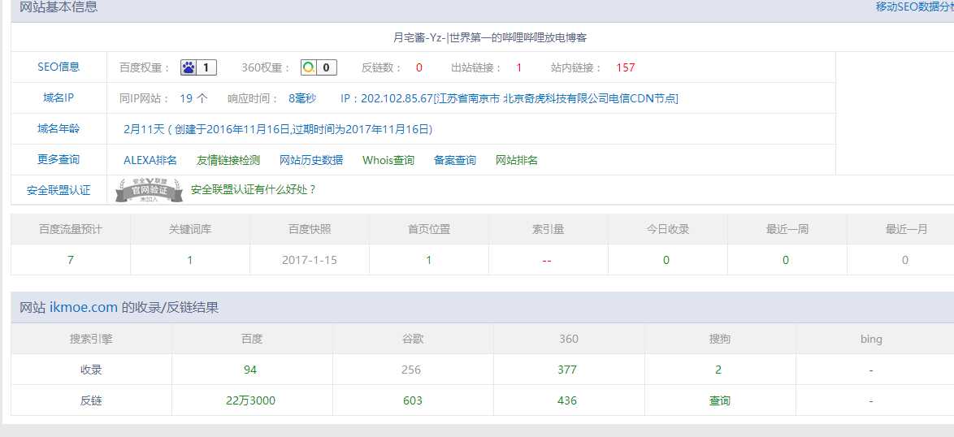Screen dimensions: 954x437
Task: Click 安全联盟认证有什么好处 link
Action: 254,189
